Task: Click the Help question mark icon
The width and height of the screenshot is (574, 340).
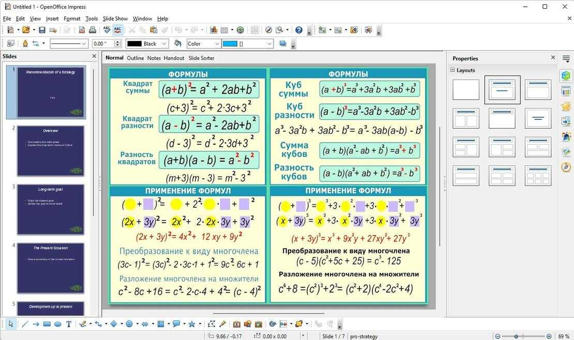Action: pos(298,30)
